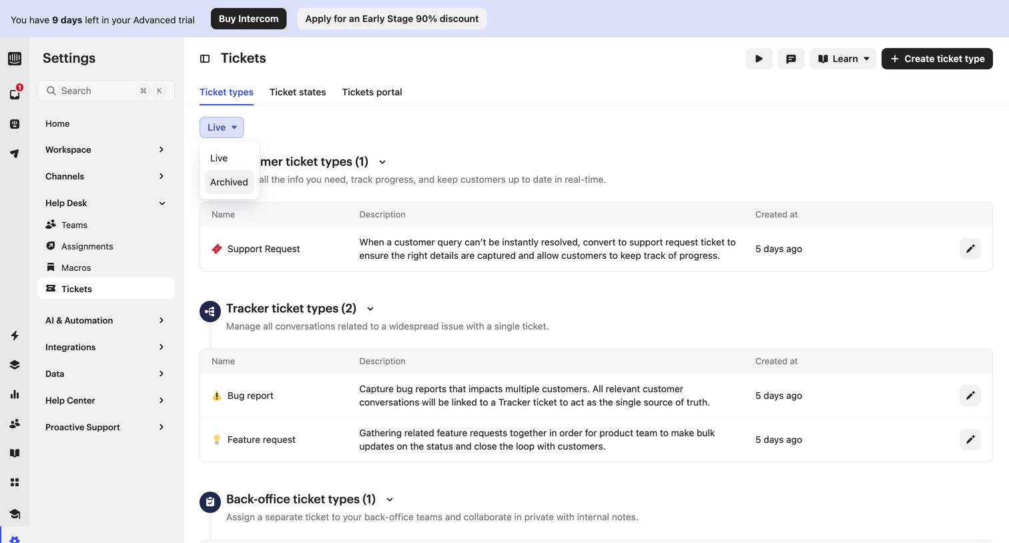Click the Feature request ticket name
The width and height of the screenshot is (1009, 543).
tap(262, 440)
